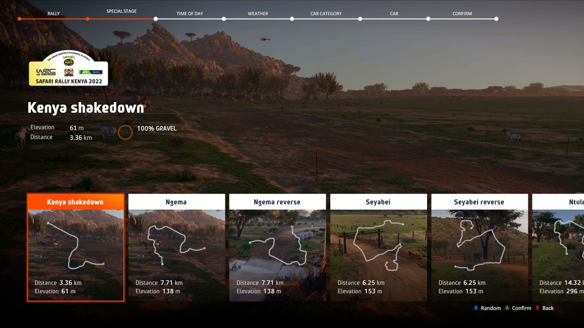Select the partially visible Ntule stage card
The width and height of the screenshot is (584, 328).
(558, 247)
